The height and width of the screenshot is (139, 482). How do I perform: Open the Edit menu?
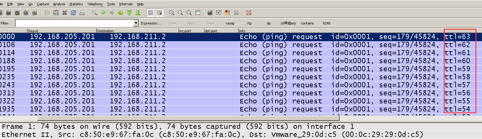pos(10,4)
